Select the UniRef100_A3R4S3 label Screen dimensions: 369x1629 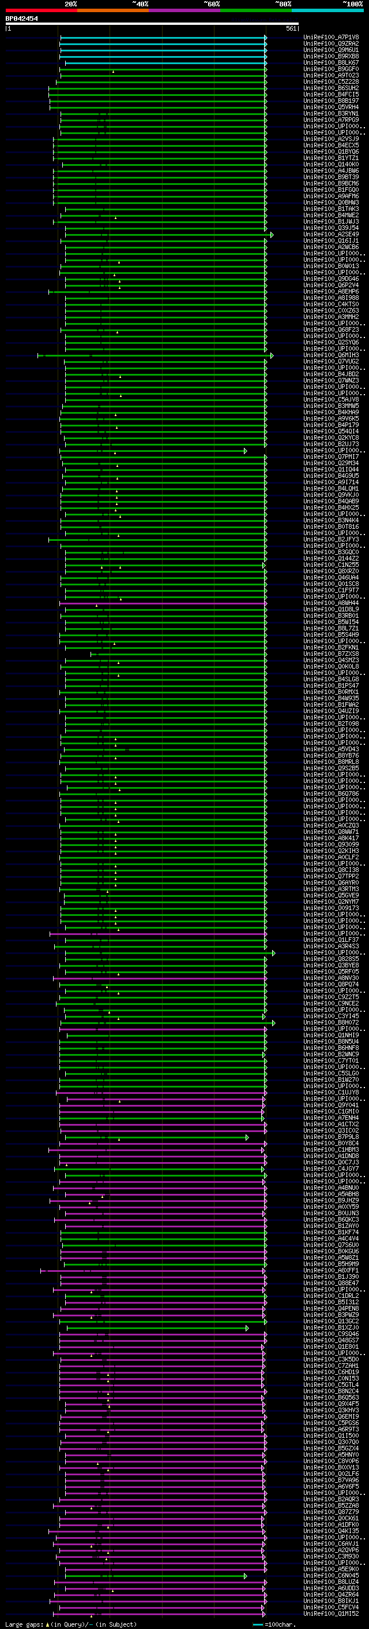pyautogui.click(x=331, y=946)
